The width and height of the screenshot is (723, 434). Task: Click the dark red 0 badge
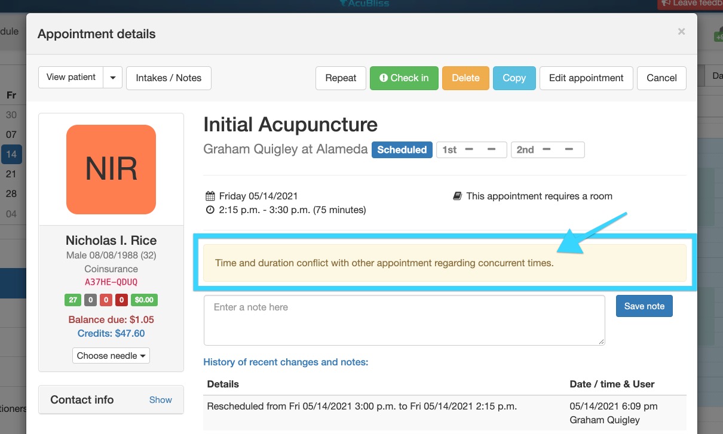pyautogui.click(x=122, y=300)
